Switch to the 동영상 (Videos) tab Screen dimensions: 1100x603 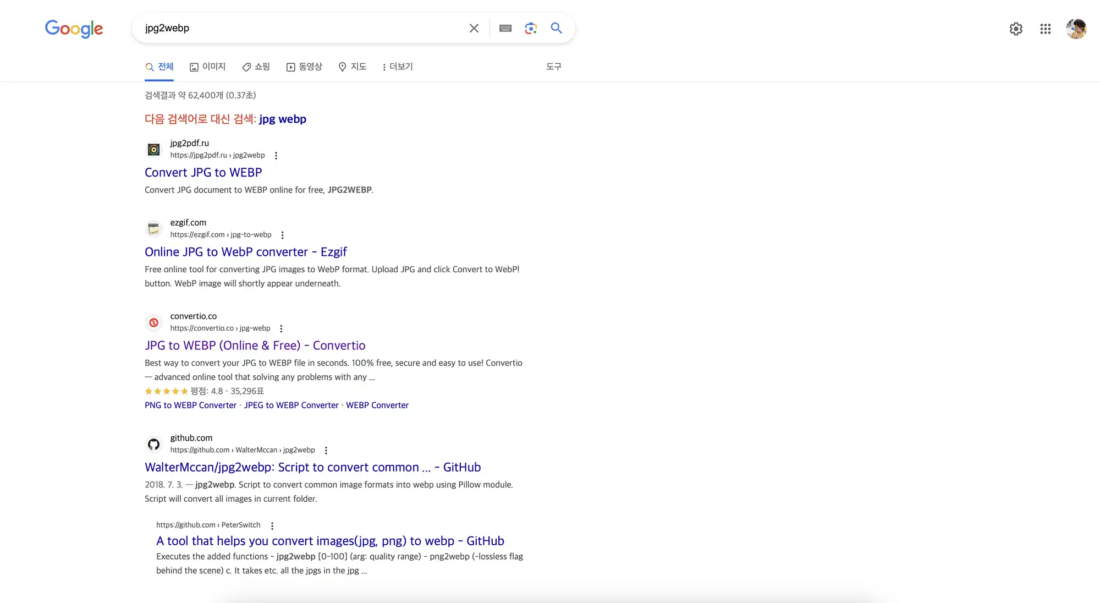tap(304, 67)
